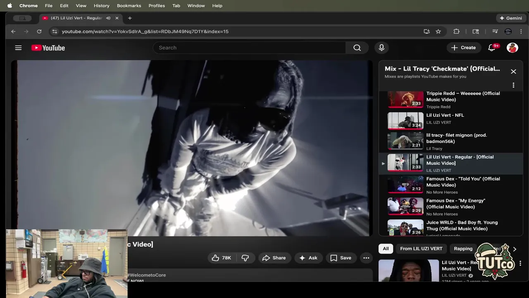
Task: Play Famous Dex Told You from mix
Action: click(x=450, y=185)
